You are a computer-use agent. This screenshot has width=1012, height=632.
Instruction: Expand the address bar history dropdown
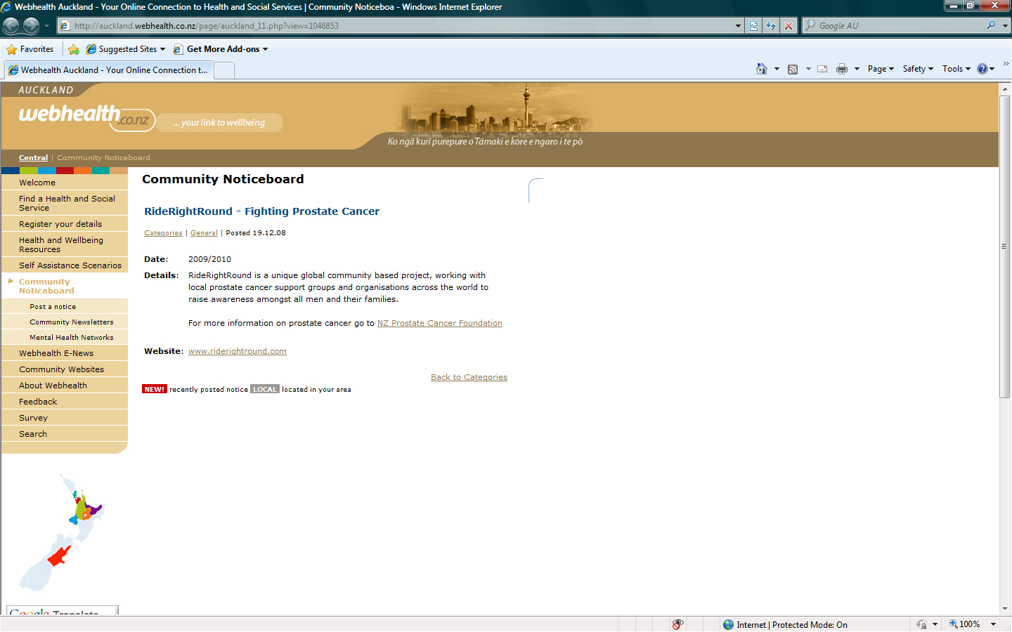coord(738,26)
